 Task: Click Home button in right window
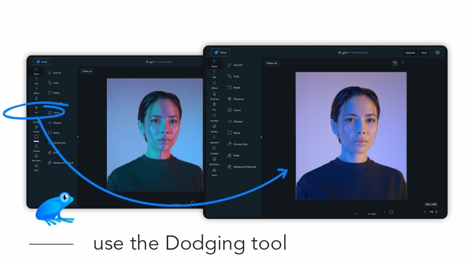tap(220, 52)
